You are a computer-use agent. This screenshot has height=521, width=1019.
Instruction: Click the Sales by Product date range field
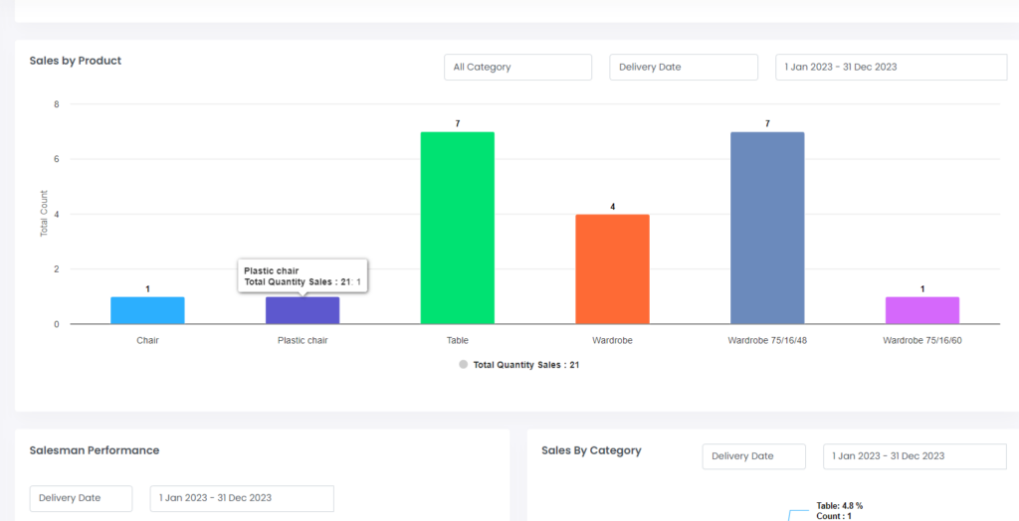[x=891, y=67]
